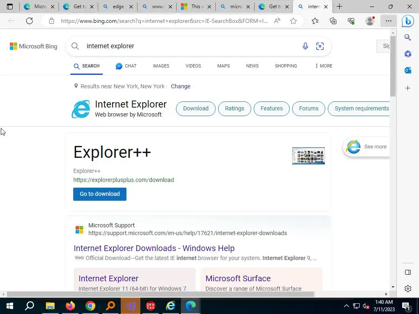Click the magnifier icon in Bing search box
This screenshot has height=314, width=419.
(x=75, y=46)
